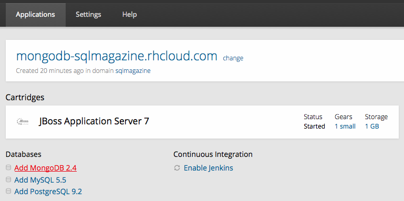Click database icon next to PostgreSQL 9.2
This screenshot has height=201, width=404.
click(x=8, y=191)
